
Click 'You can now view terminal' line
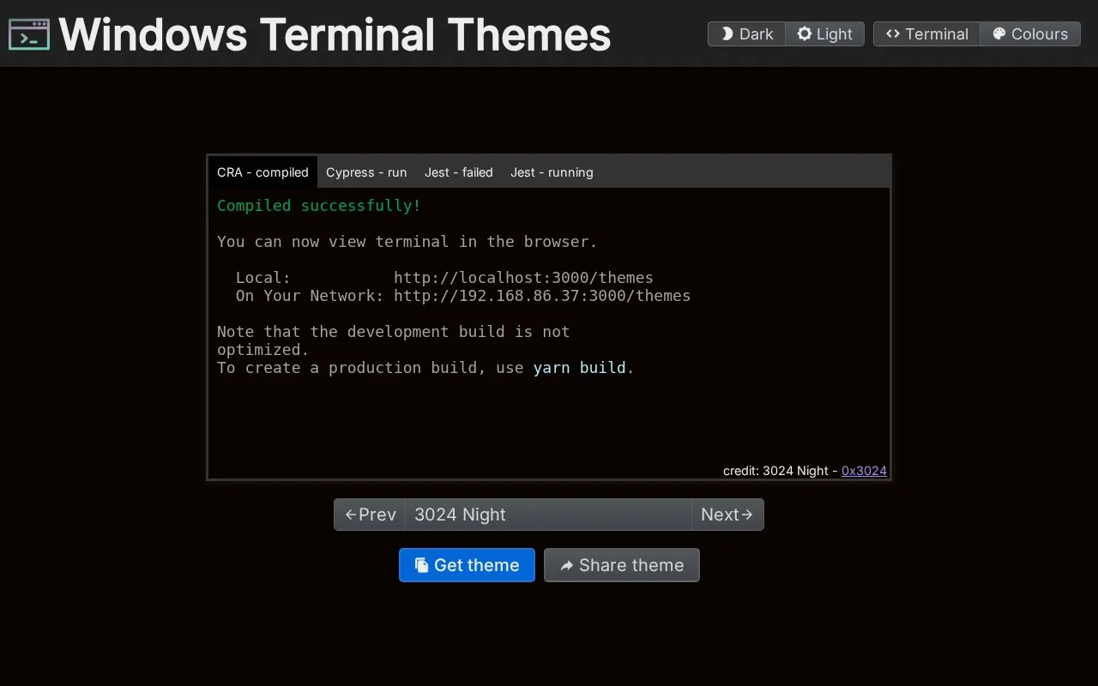(407, 242)
